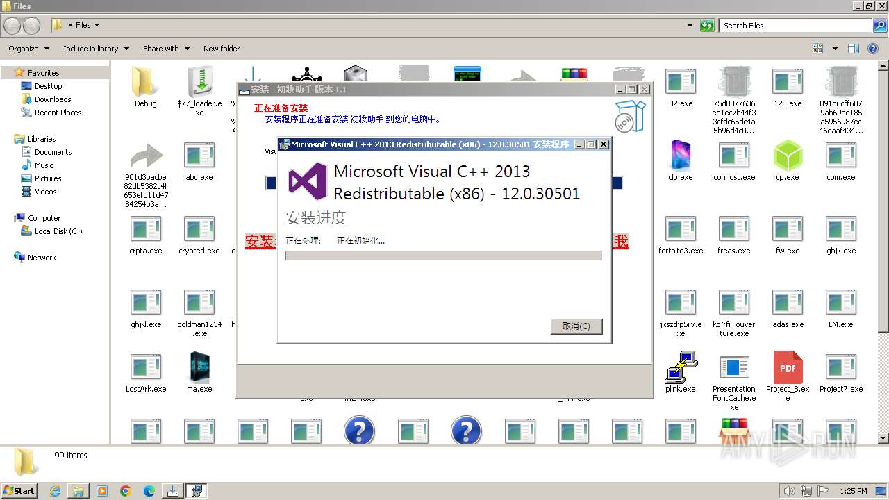This screenshot has width=889, height=500.
Task: Select the 123.exe file icon
Action: (788, 82)
